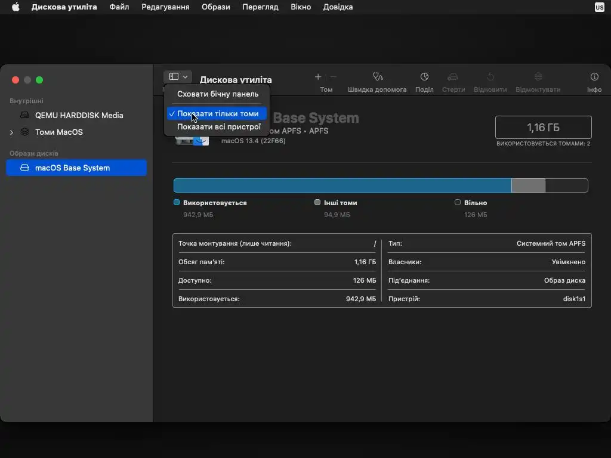Click the Використовується legend label
611x458 pixels.
coord(215,203)
